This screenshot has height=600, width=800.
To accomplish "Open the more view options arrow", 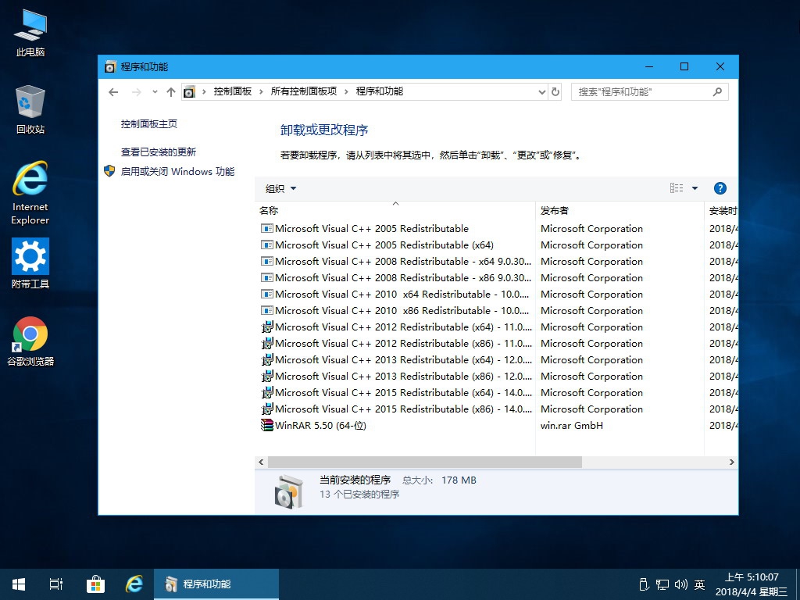I will [695, 188].
